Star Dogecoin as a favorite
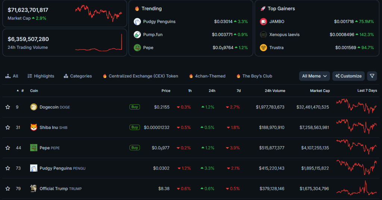 pyautogui.click(x=7, y=107)
